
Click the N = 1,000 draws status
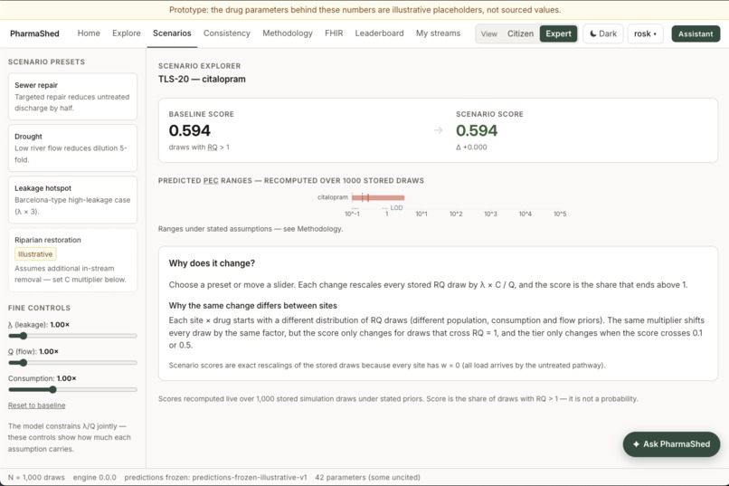36,477
